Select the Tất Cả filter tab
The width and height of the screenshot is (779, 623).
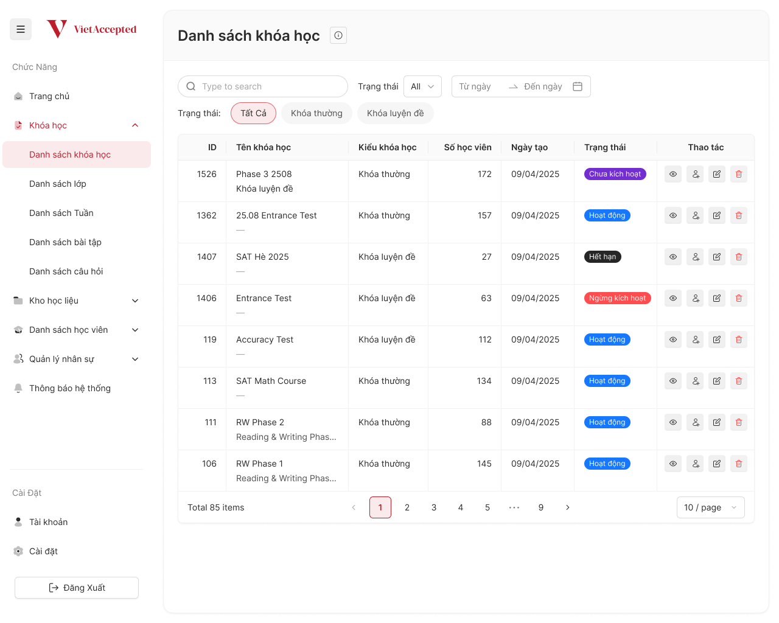[253, 113]
